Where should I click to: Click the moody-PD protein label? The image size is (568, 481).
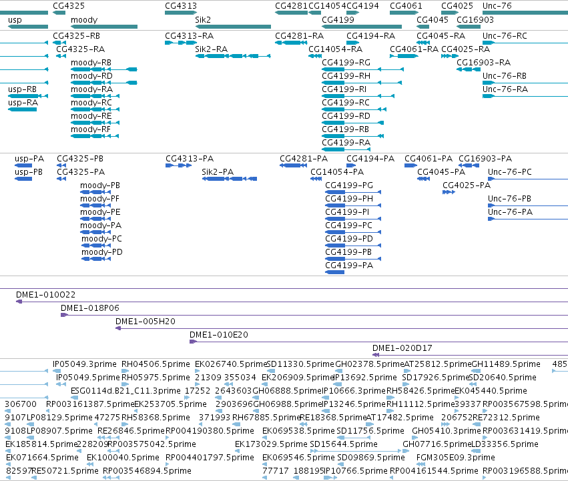pyautogui.click(x=102, y=252)
